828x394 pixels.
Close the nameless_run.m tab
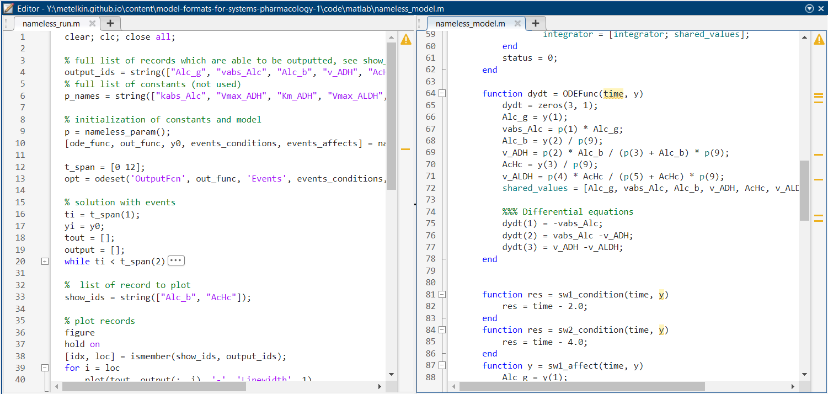[92, 24]
